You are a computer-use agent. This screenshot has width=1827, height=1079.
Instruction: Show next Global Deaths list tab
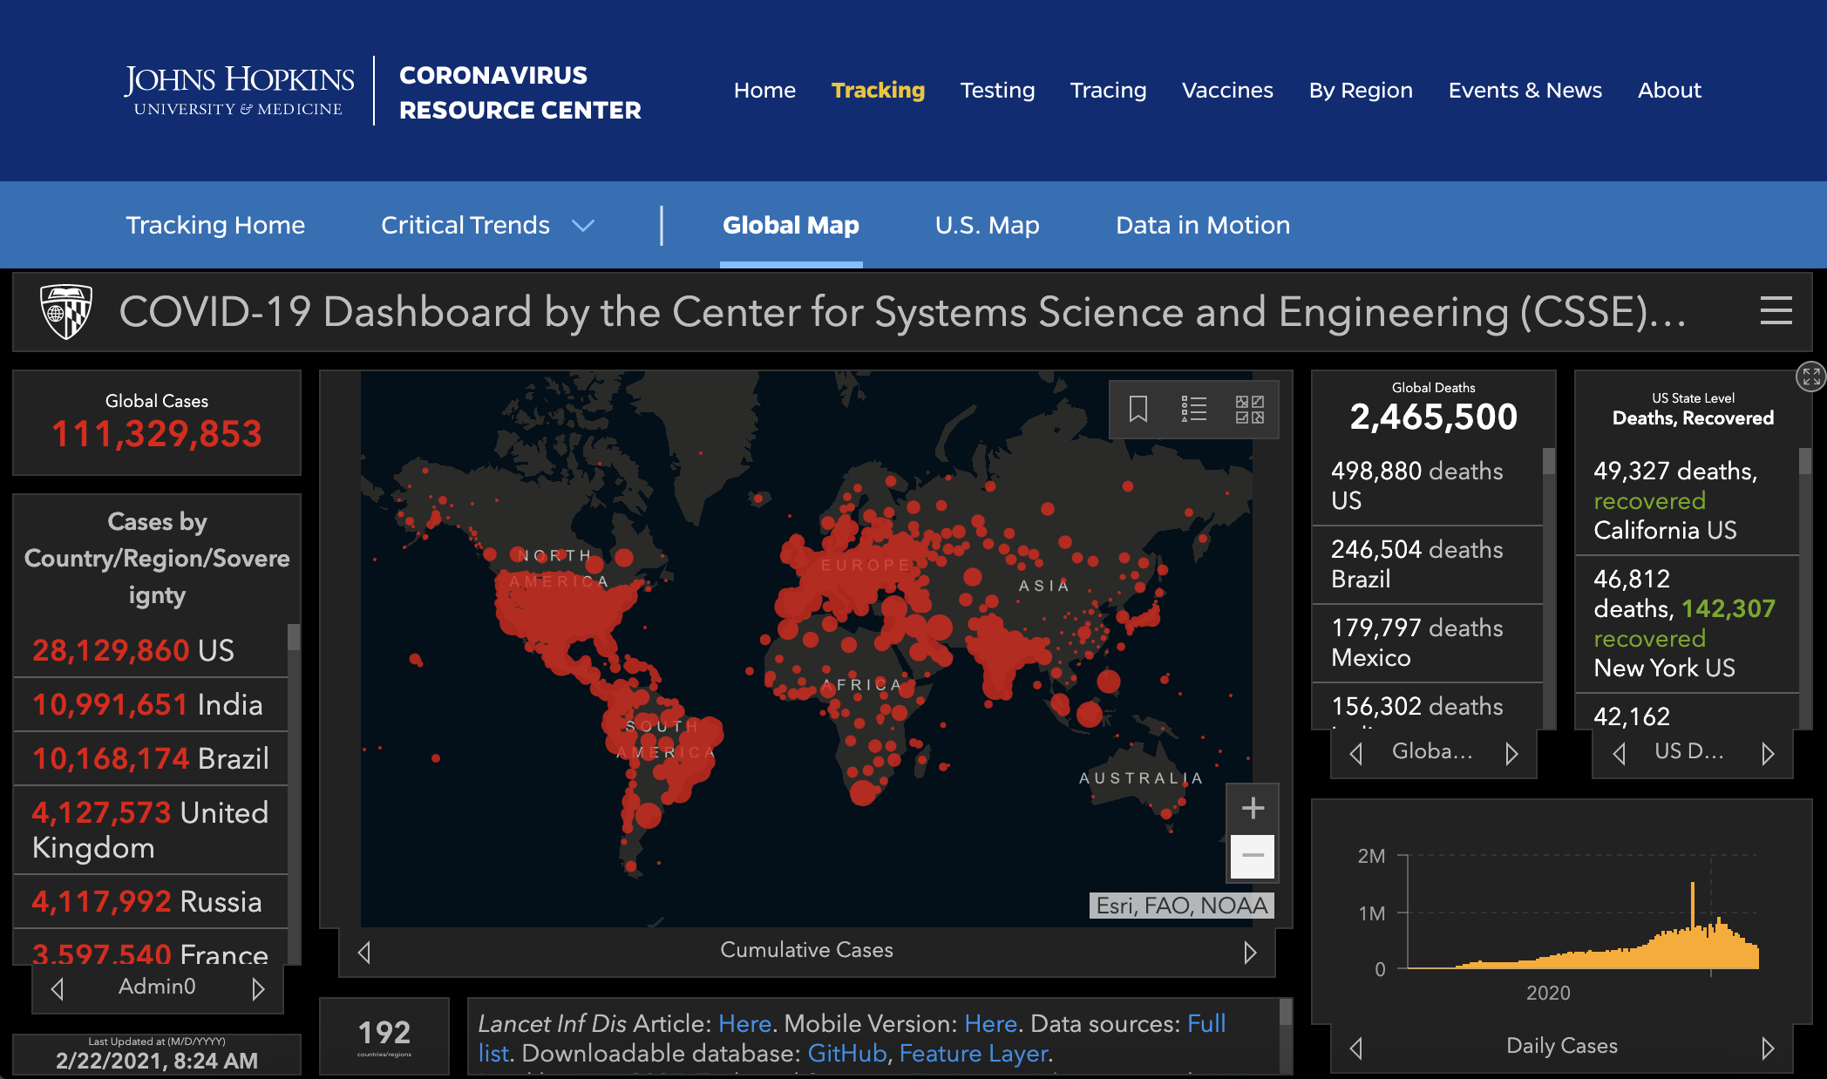pos(1511,753)
